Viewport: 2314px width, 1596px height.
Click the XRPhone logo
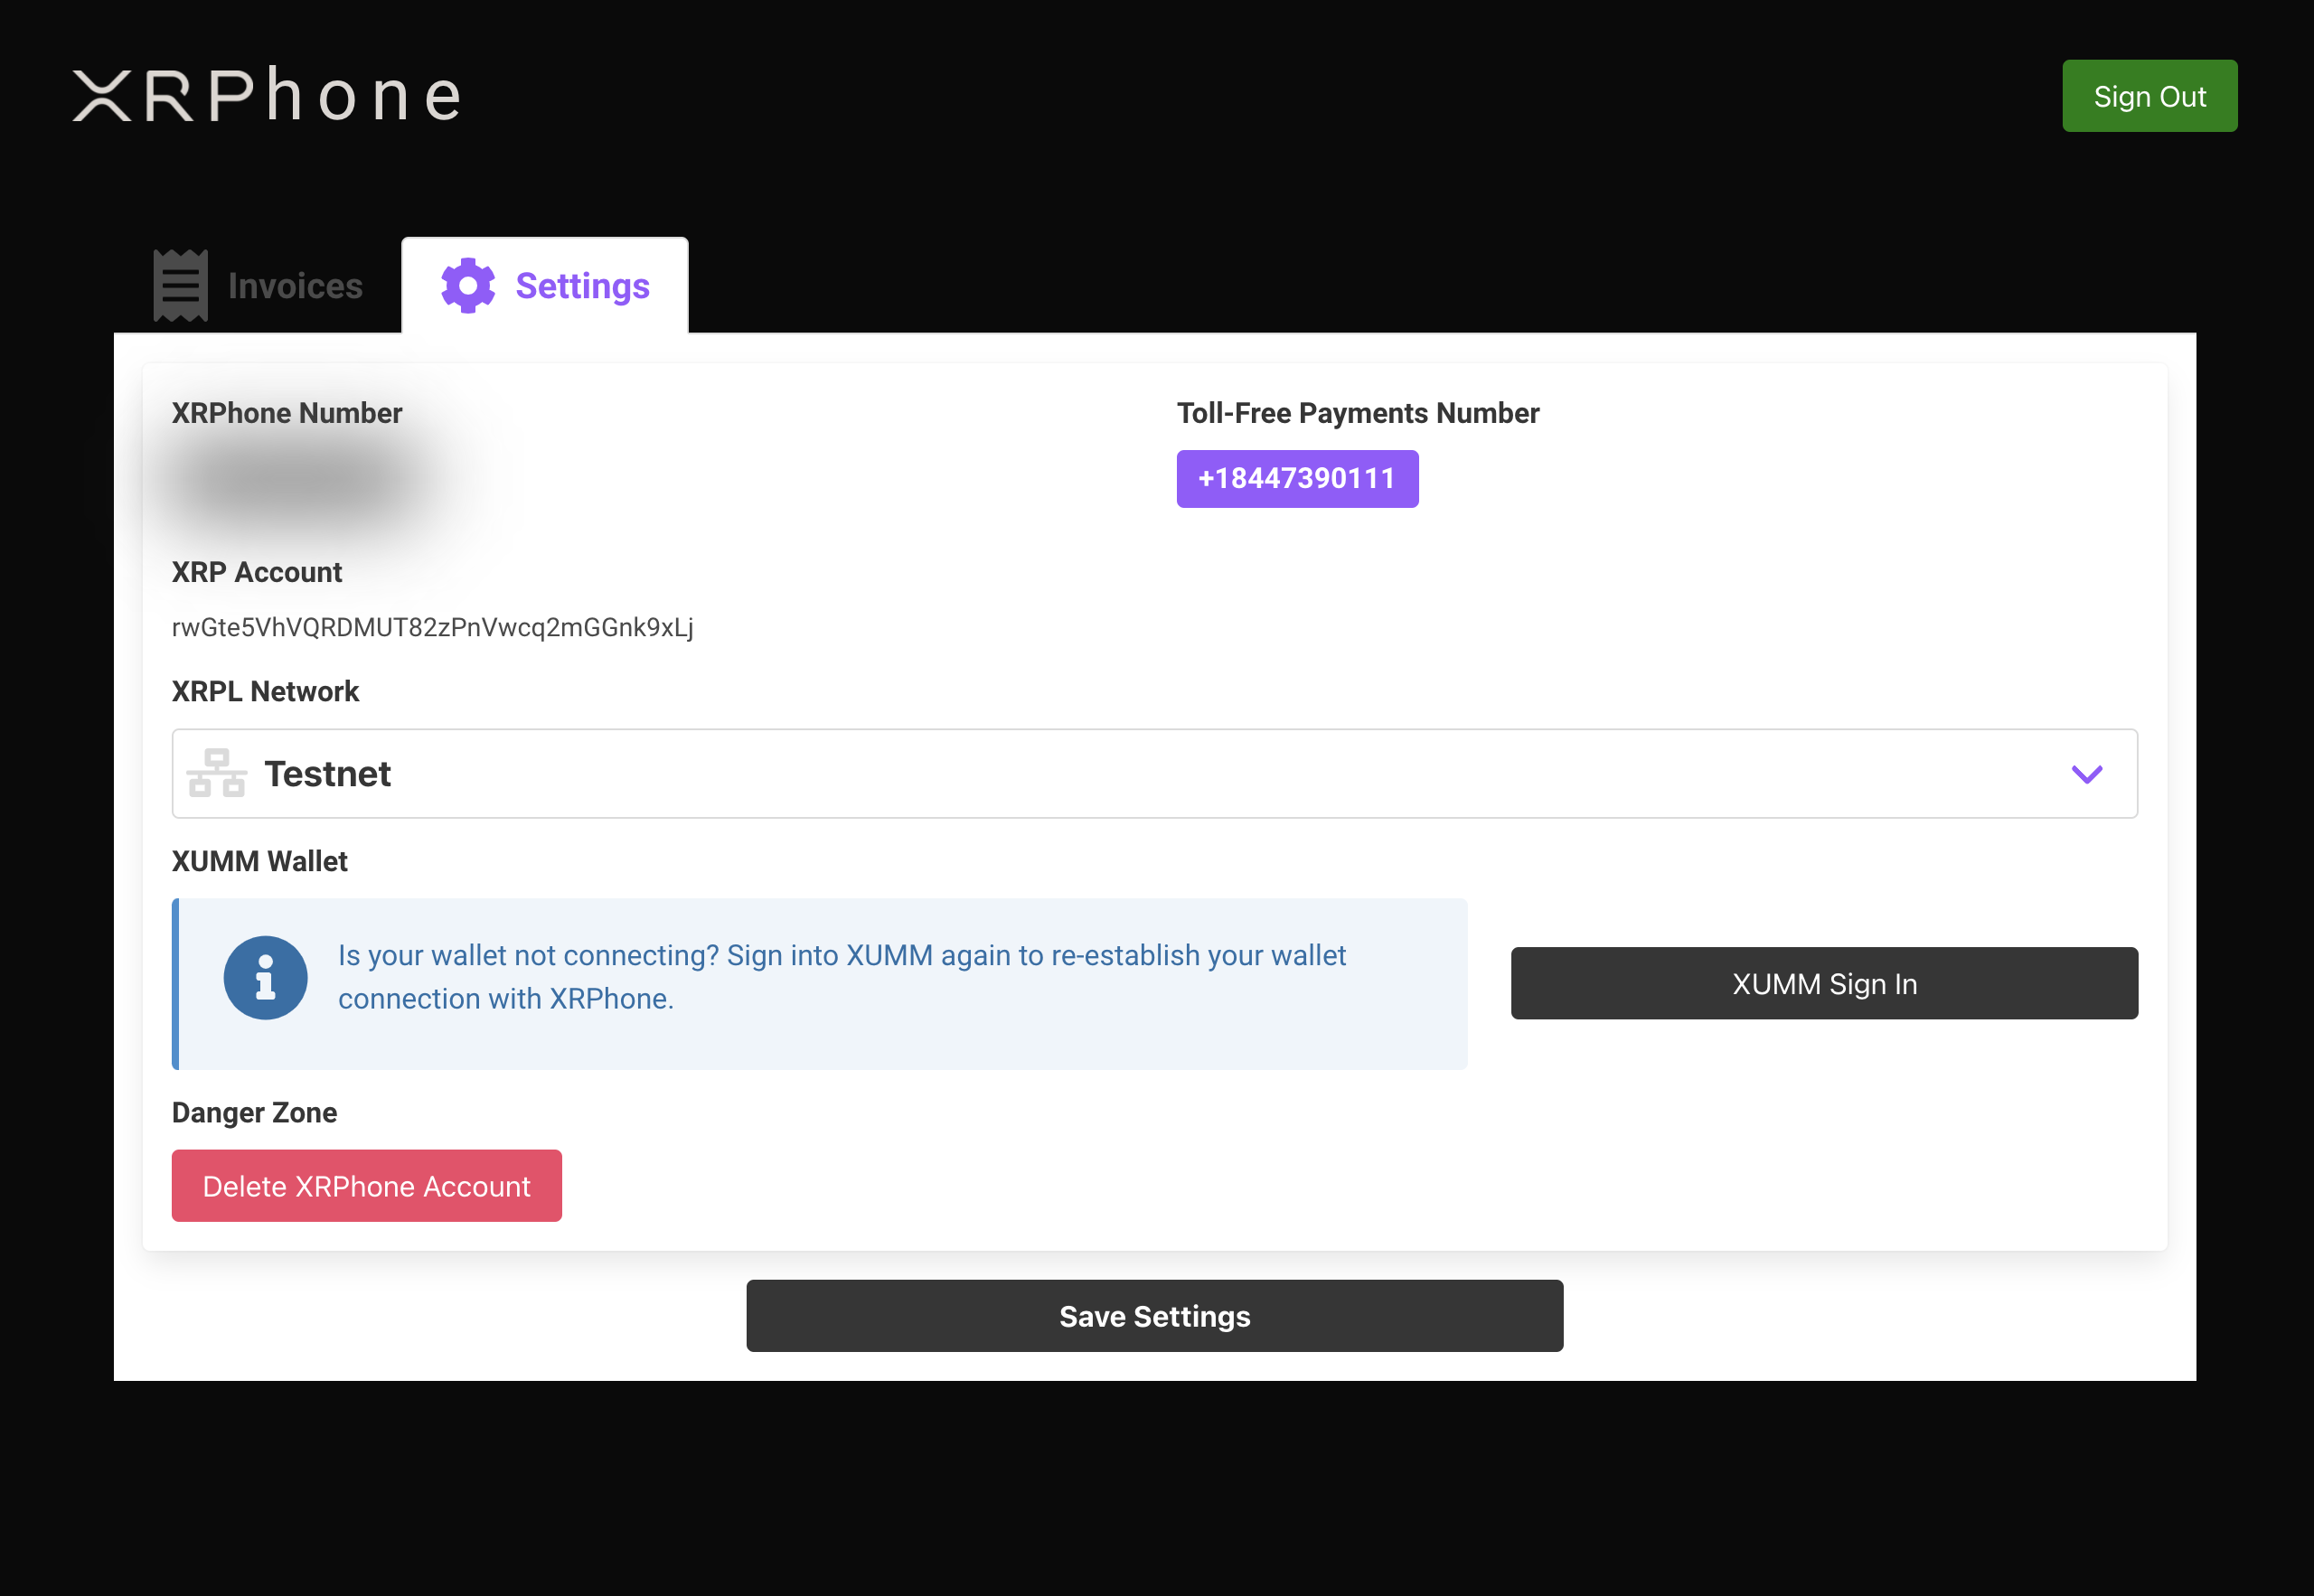pos(267,96)
